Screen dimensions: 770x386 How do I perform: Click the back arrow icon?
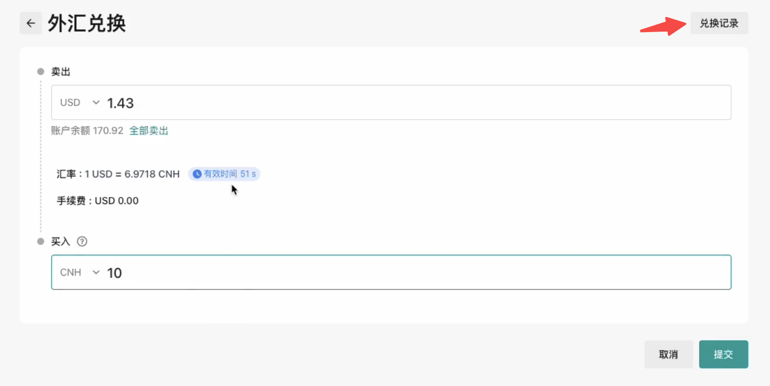(31, 23)
